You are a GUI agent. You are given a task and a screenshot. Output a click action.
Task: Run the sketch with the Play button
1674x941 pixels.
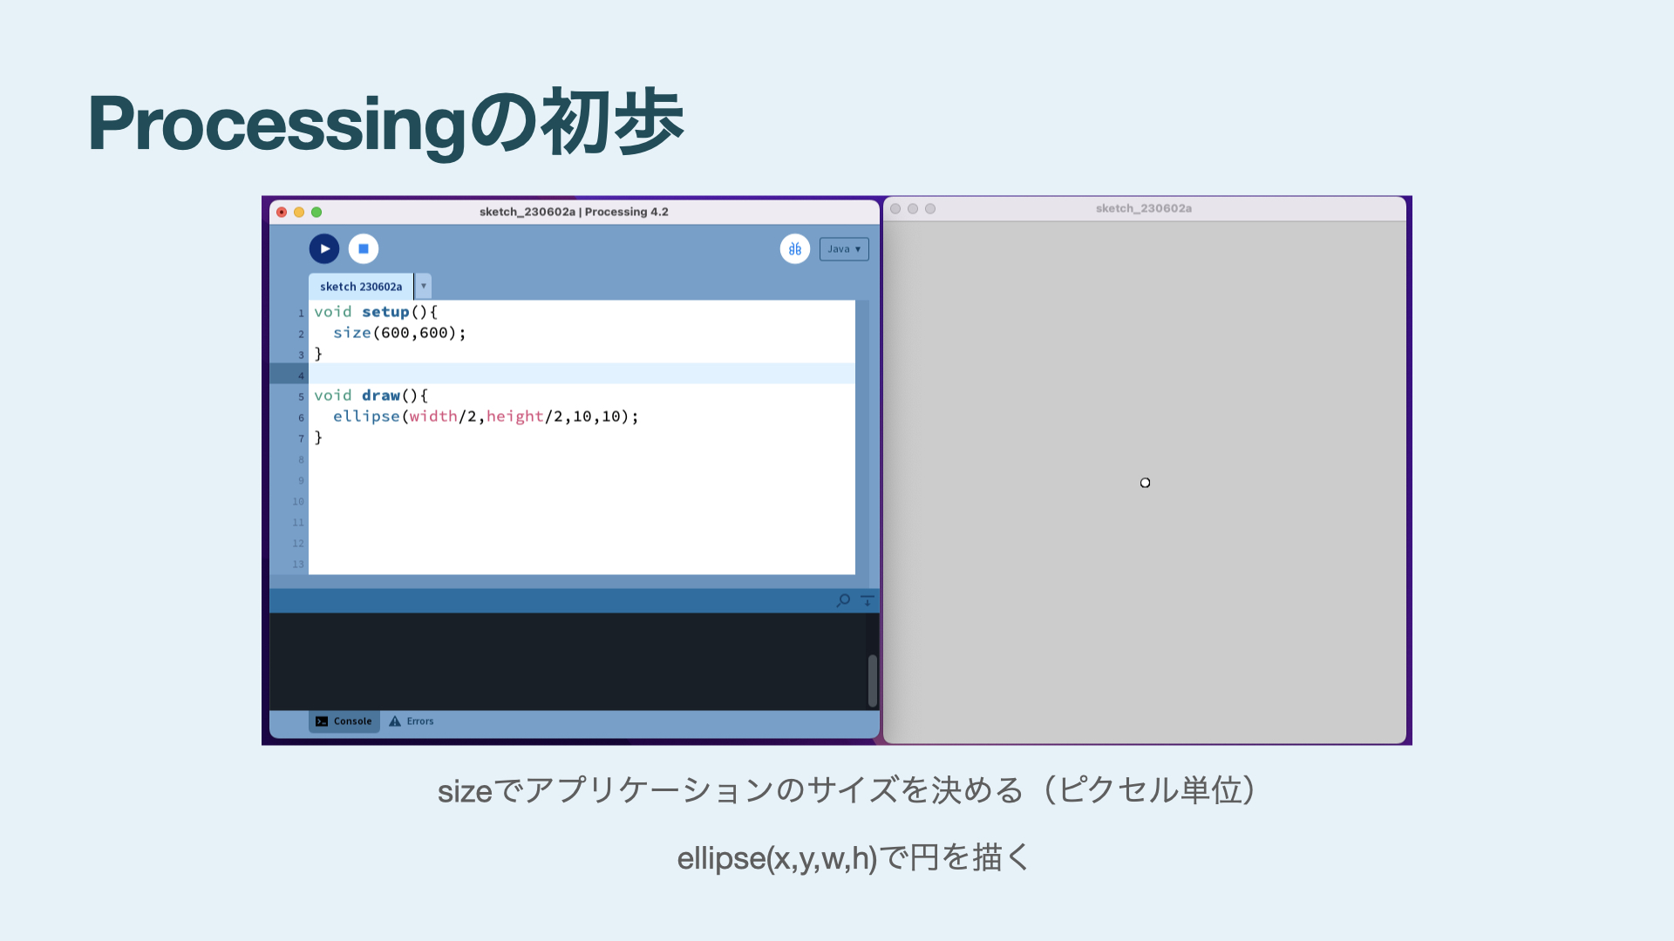click(x=324, y=248)
